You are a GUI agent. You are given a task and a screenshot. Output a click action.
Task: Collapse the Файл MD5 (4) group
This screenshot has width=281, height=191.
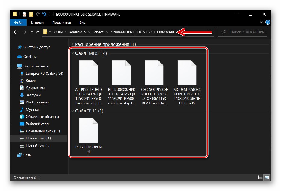(x=72, y=53)
